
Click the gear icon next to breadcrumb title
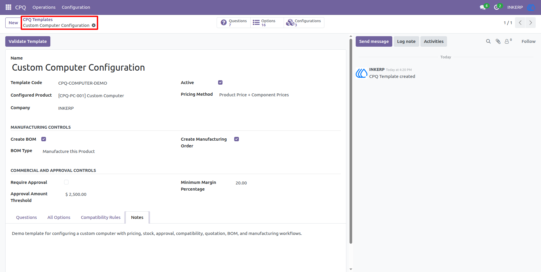94,25
